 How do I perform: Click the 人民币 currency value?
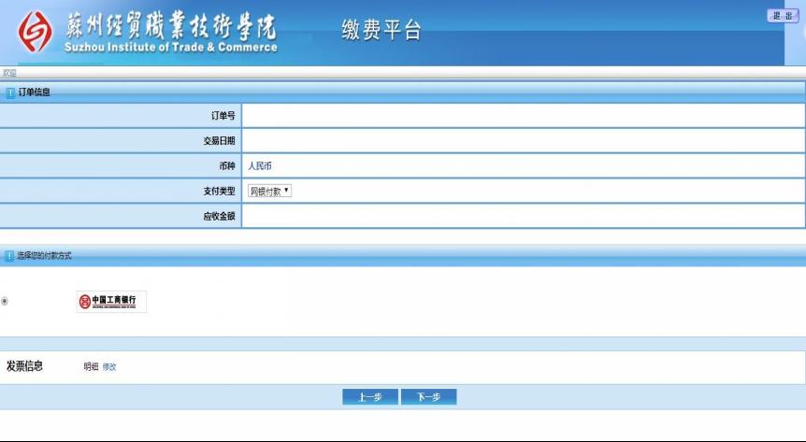pyautogui.click(x=260, y=166)
